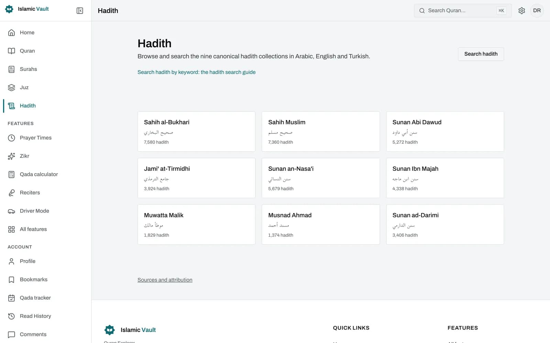Screen dimensions: 550x343
Task: Open Jami' at-Tirmidhi collection card
Action: coord(196,178)
